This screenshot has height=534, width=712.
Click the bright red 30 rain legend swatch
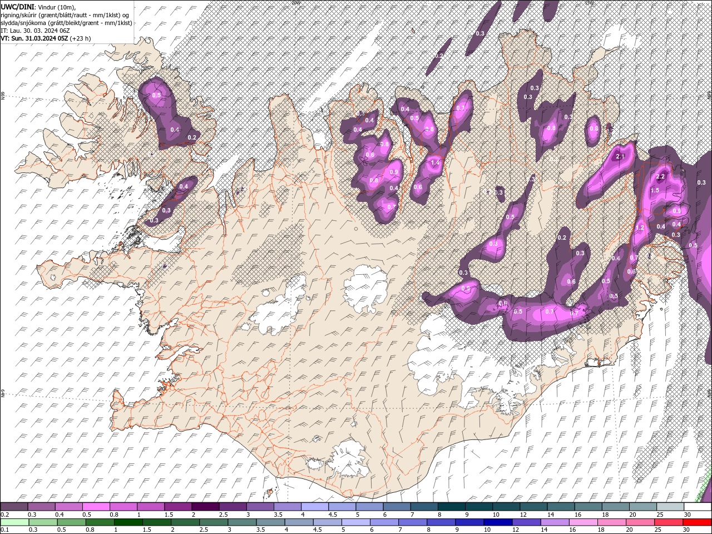697,522
